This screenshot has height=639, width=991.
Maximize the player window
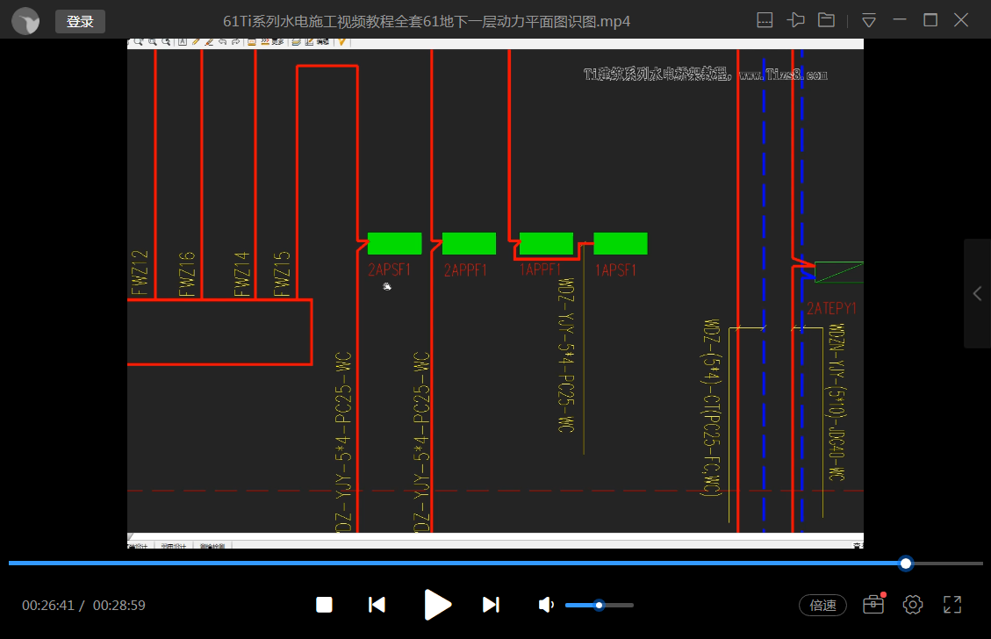[930, 20]
